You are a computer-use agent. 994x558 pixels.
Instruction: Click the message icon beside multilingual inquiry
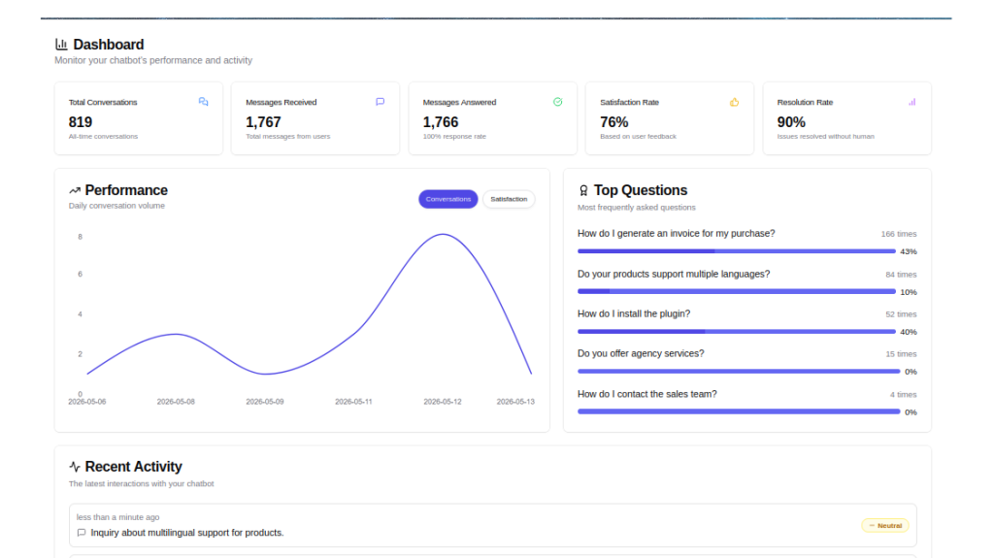(x=82, y=533)
